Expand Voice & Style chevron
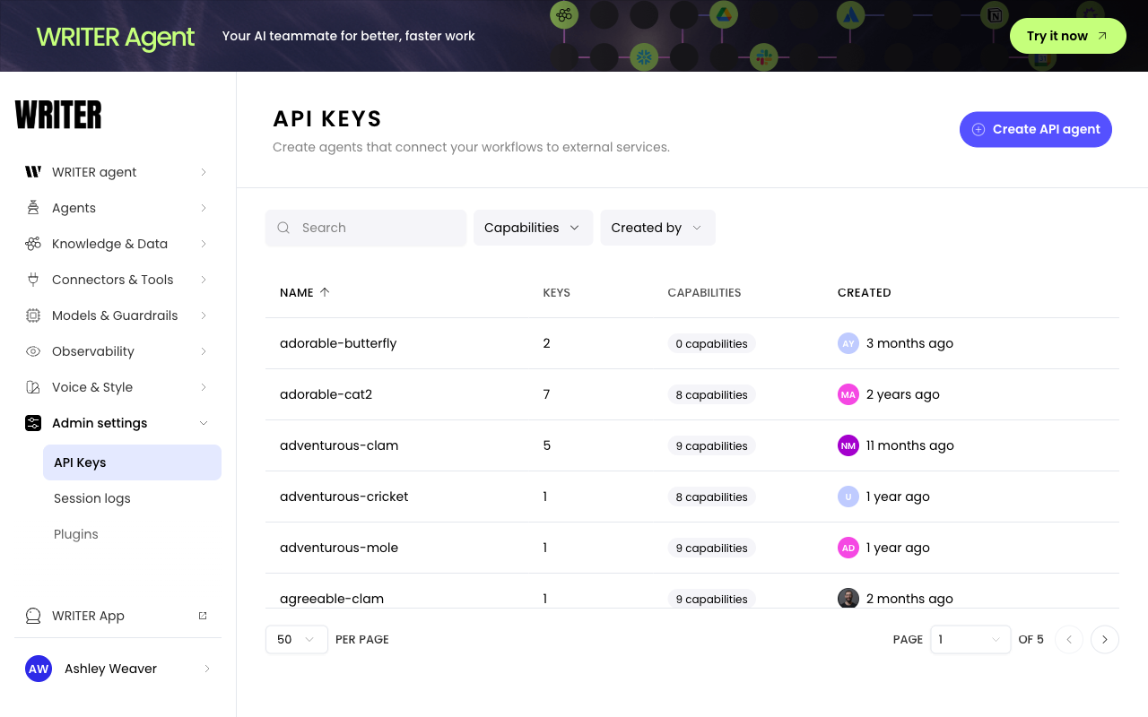The image size is (1148, 717). point(204,387)
